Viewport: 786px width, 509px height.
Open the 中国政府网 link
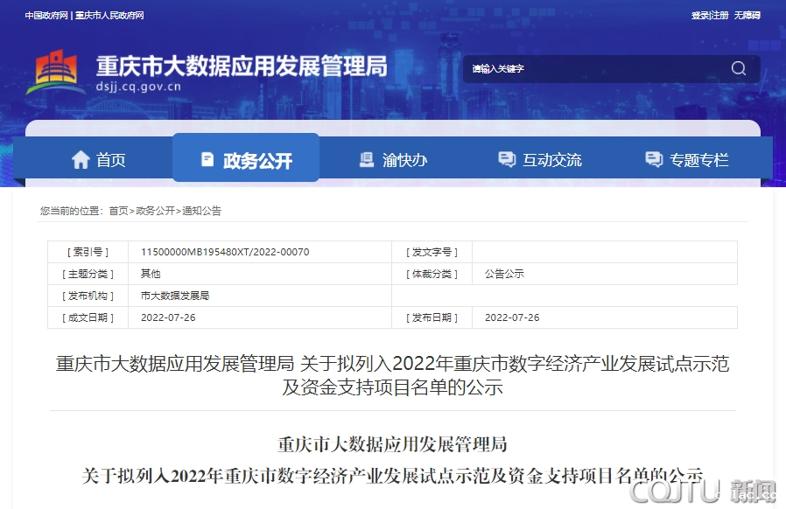tap(46, 16)
